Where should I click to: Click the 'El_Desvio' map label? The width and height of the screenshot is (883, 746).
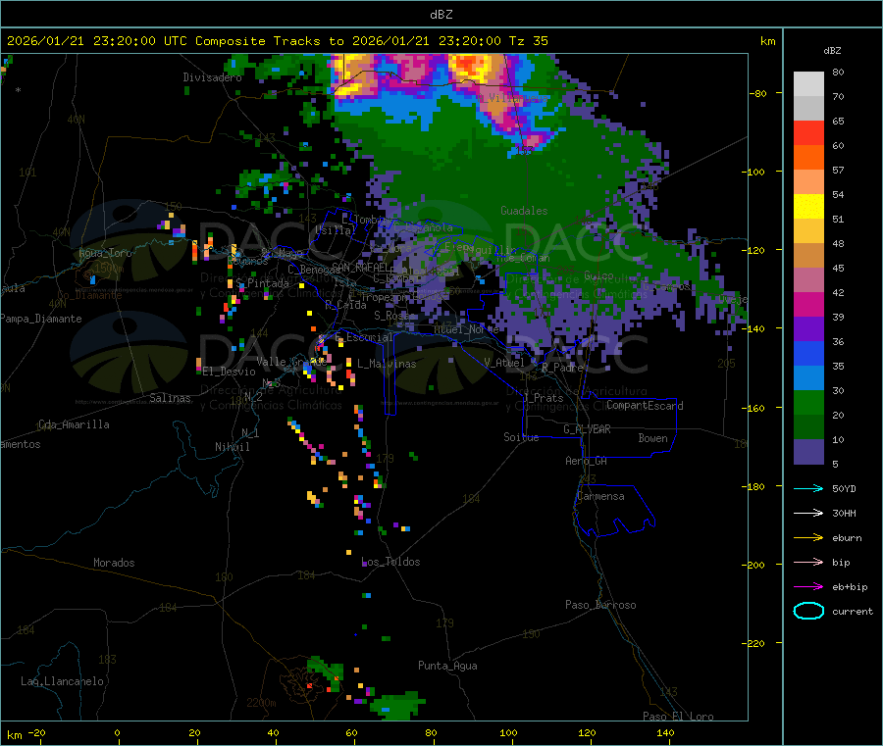[229, 372]
